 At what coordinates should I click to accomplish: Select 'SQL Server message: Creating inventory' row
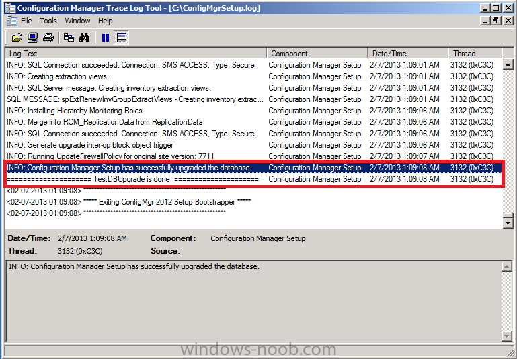[x=253, y=88]
